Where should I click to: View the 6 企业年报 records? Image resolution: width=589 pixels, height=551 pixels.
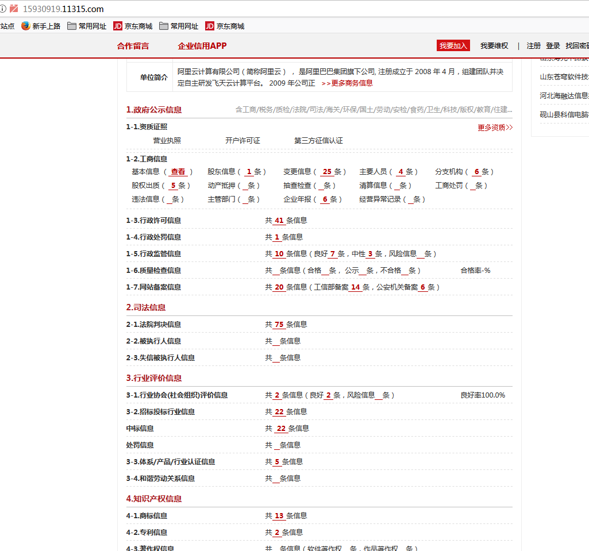click(325, 199)
